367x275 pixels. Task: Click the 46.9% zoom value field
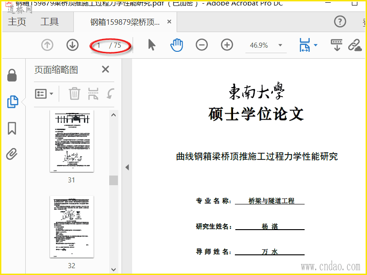[259, 45]
